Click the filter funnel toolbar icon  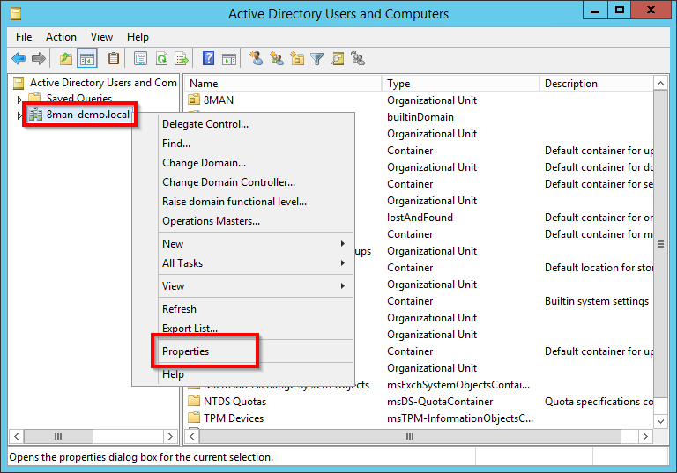(317, 59)
